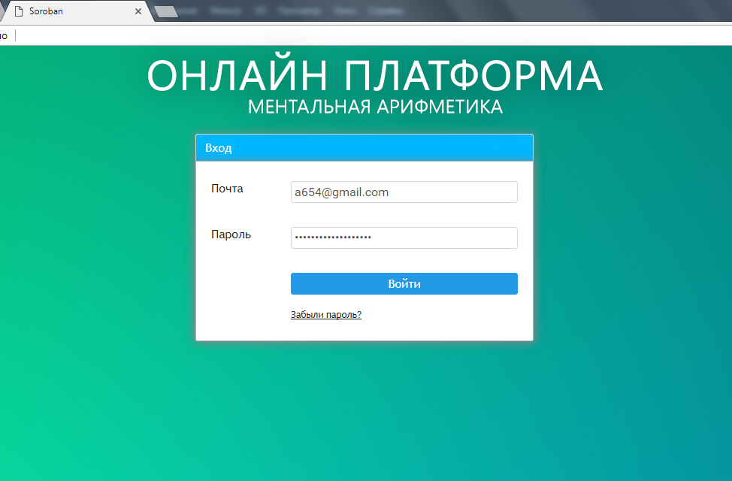
Task: Click the Забыли пароль underlined text
Action: click(x=325, y=314)
